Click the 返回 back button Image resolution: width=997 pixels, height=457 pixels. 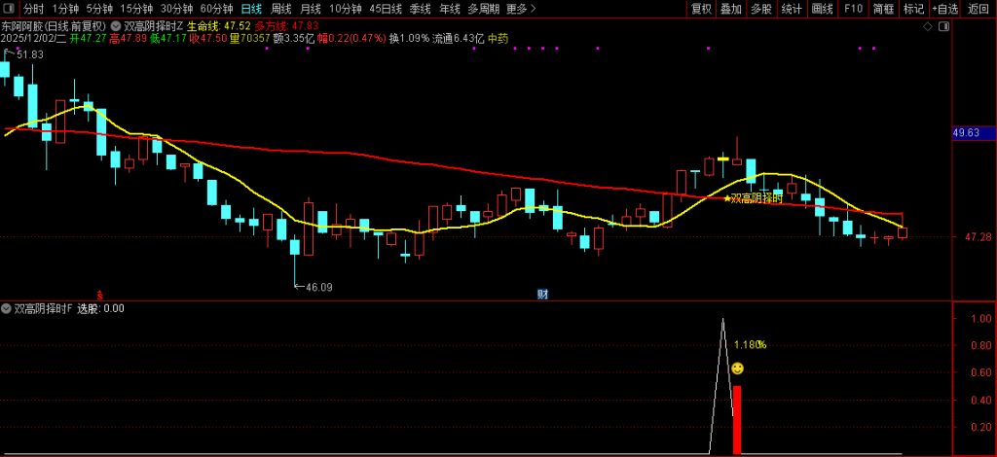coord(978,9)
